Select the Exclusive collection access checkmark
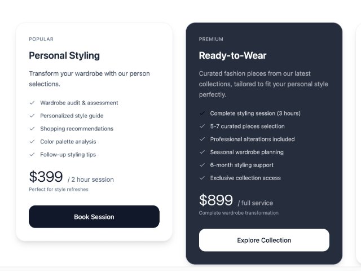The width and height of the screenshot is (361, 271). click(202, 178)
